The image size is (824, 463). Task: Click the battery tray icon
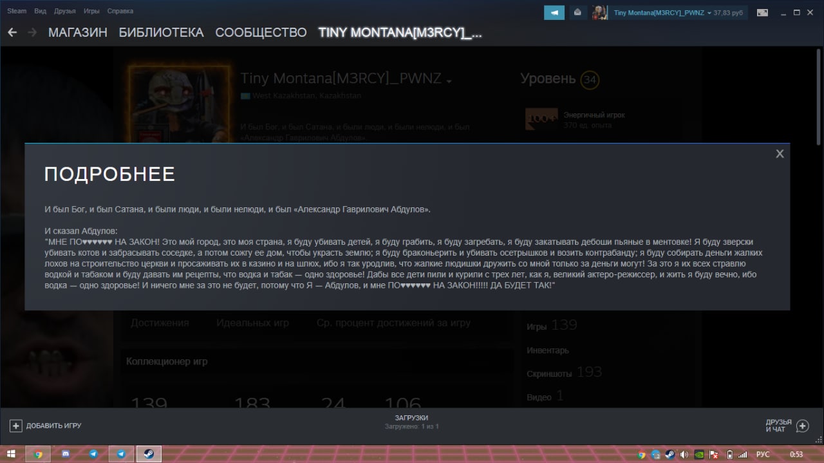click(x=728, y=455)
